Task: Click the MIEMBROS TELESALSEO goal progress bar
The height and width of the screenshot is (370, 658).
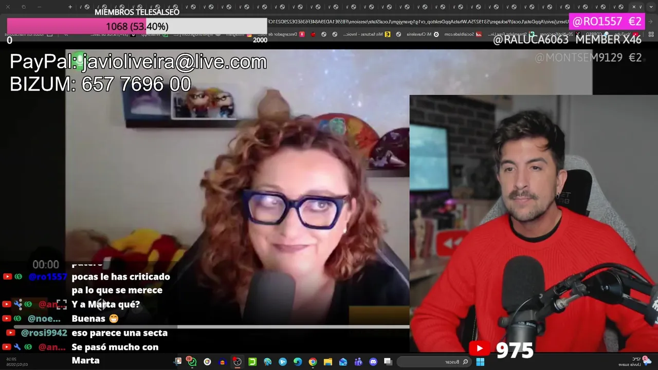Action: (137, 26)
